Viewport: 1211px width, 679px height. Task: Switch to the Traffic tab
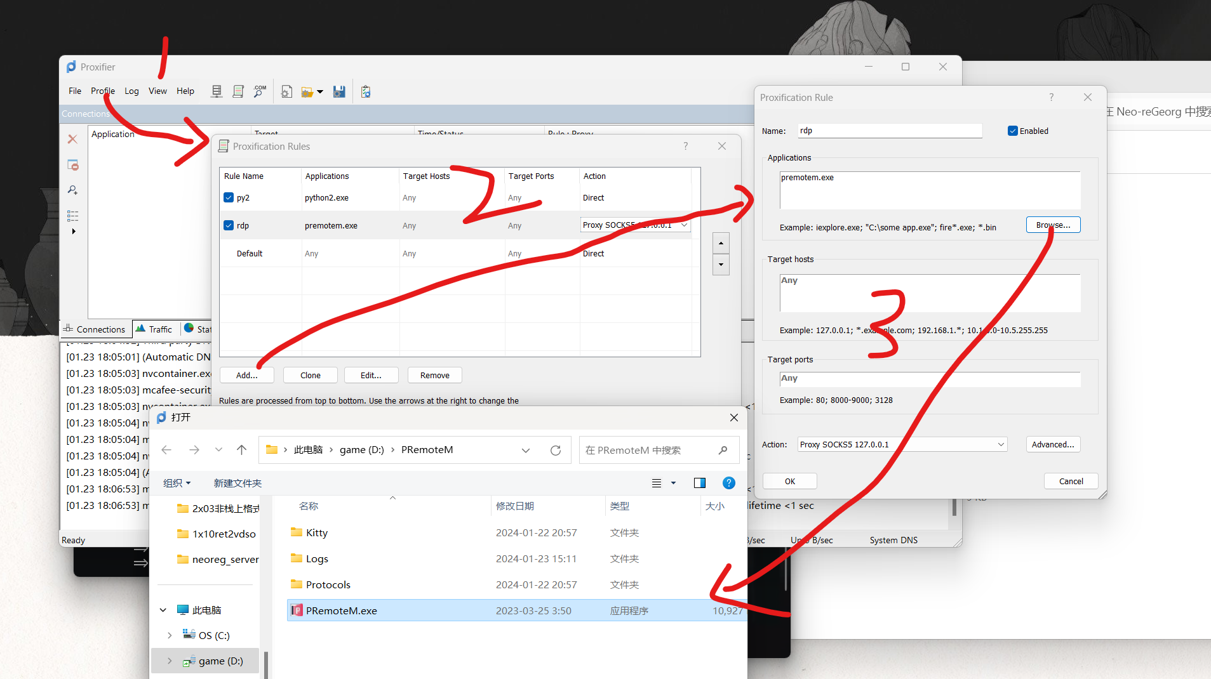[154, 329]
